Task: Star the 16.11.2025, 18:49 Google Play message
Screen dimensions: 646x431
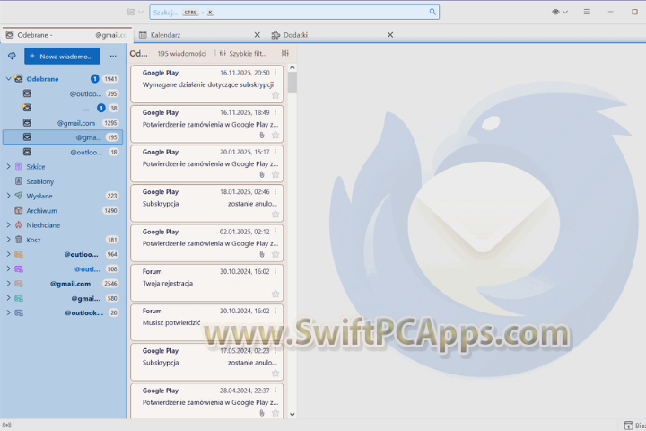Action: [275, 135]
